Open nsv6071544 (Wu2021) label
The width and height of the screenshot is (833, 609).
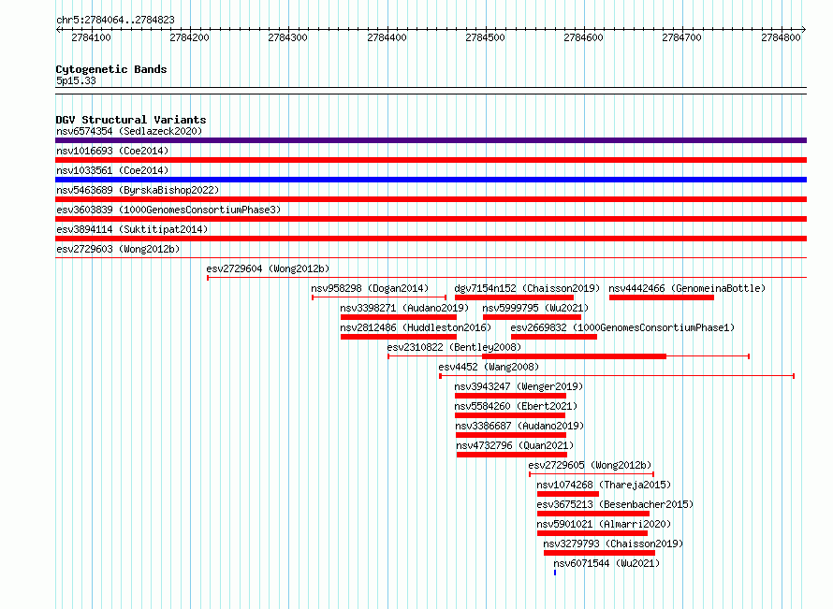[606, 563]
